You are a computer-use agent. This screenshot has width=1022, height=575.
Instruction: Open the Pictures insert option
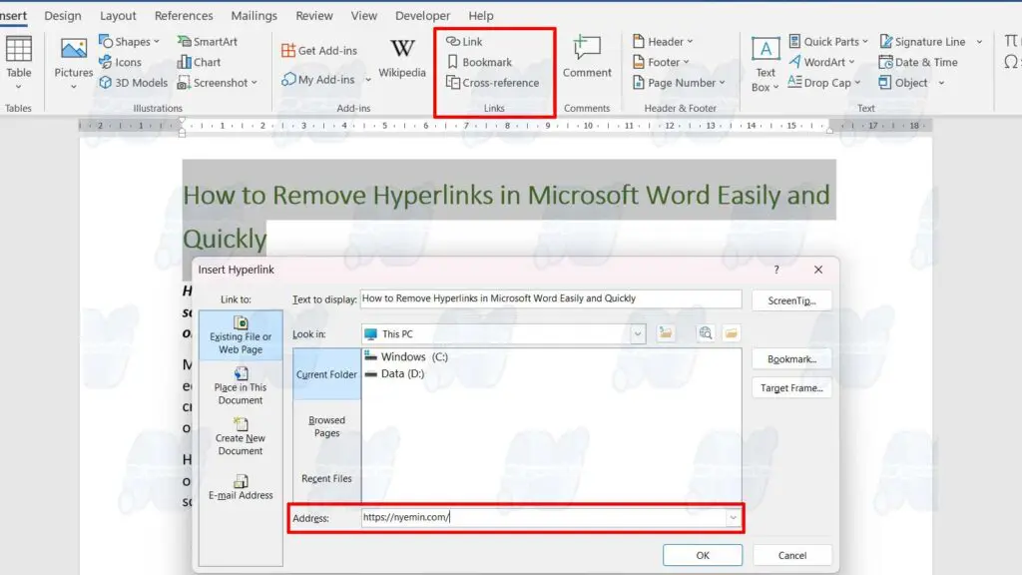click(73, 63)
